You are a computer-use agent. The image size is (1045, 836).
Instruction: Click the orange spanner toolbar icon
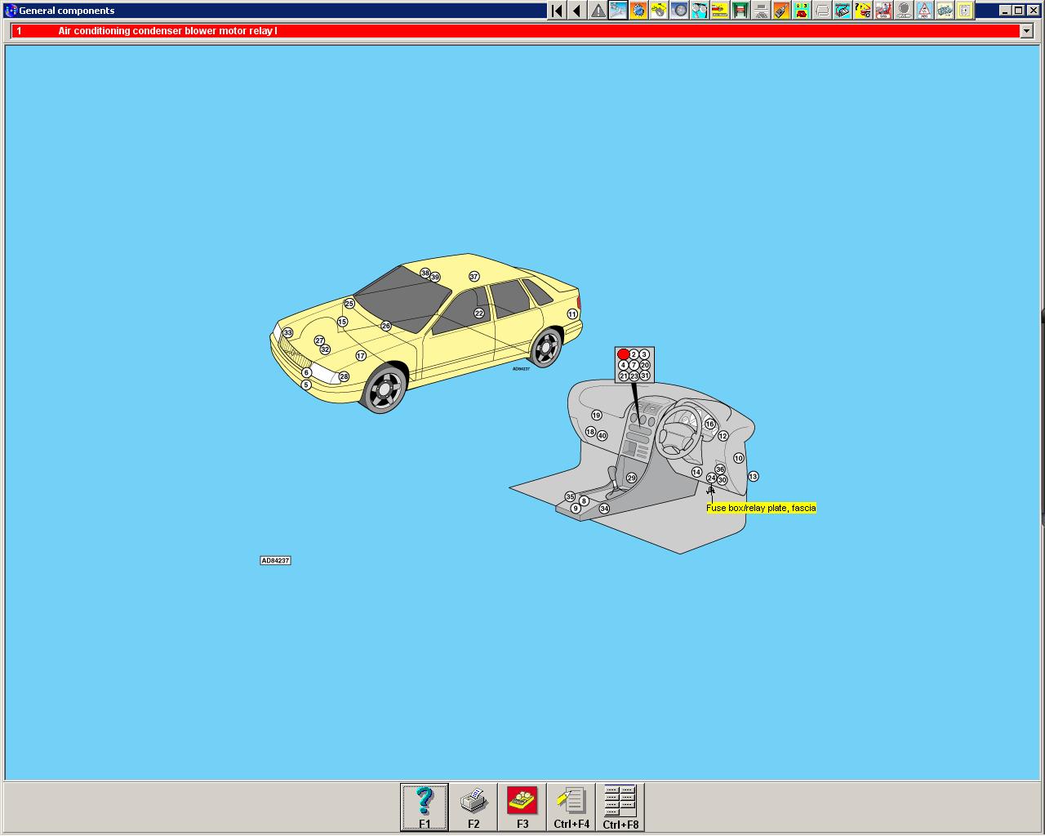coord(781,11)
